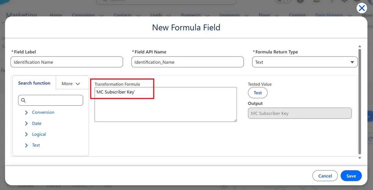Focus the Field Label input
Image resolution: width=373 pixels, height=190 pixels.
click(x=67, y=62)
